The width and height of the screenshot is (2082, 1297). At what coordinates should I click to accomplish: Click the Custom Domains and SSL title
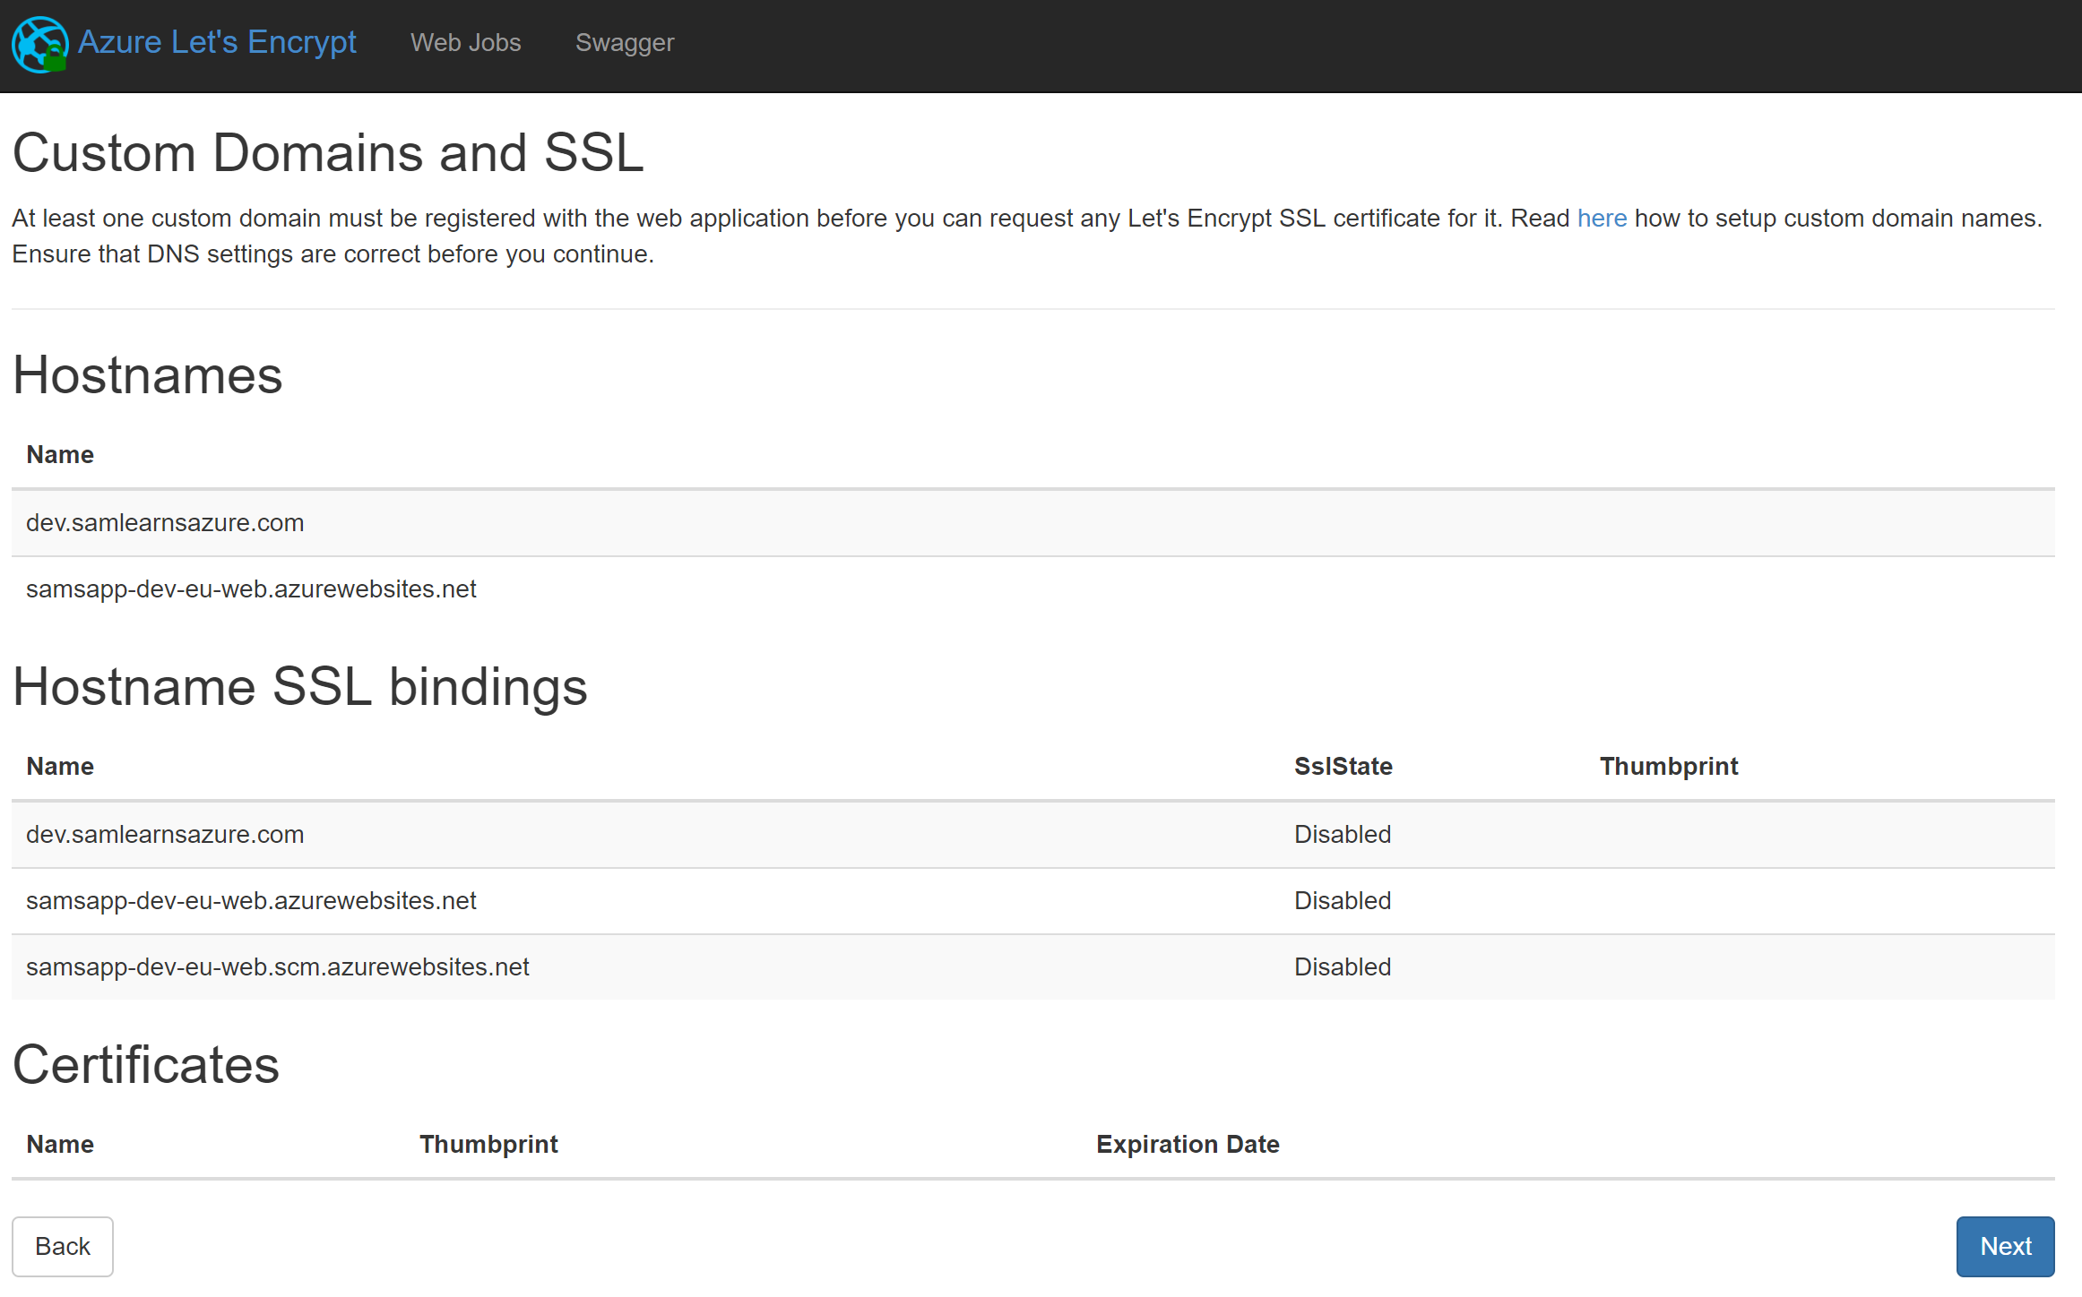327,152
